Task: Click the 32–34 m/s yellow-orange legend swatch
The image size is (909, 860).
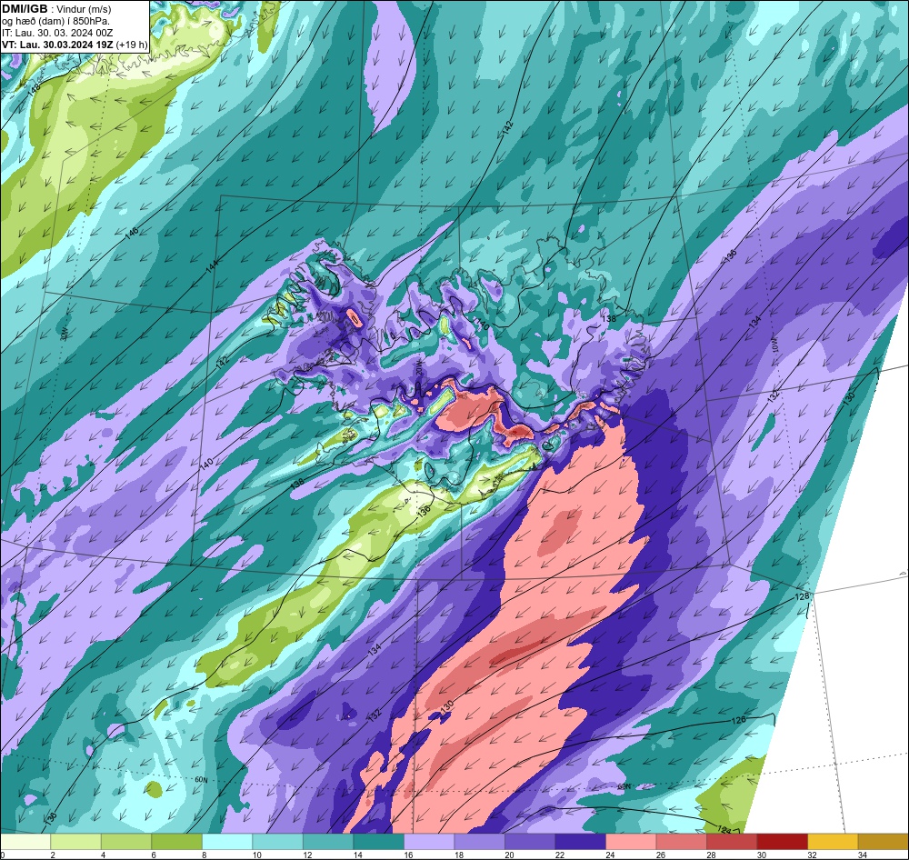Action: pyautogui.click(x=833, y=842)
